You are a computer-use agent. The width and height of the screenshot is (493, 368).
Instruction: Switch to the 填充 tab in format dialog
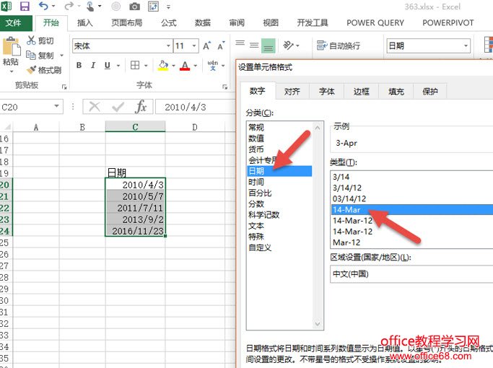396,92
